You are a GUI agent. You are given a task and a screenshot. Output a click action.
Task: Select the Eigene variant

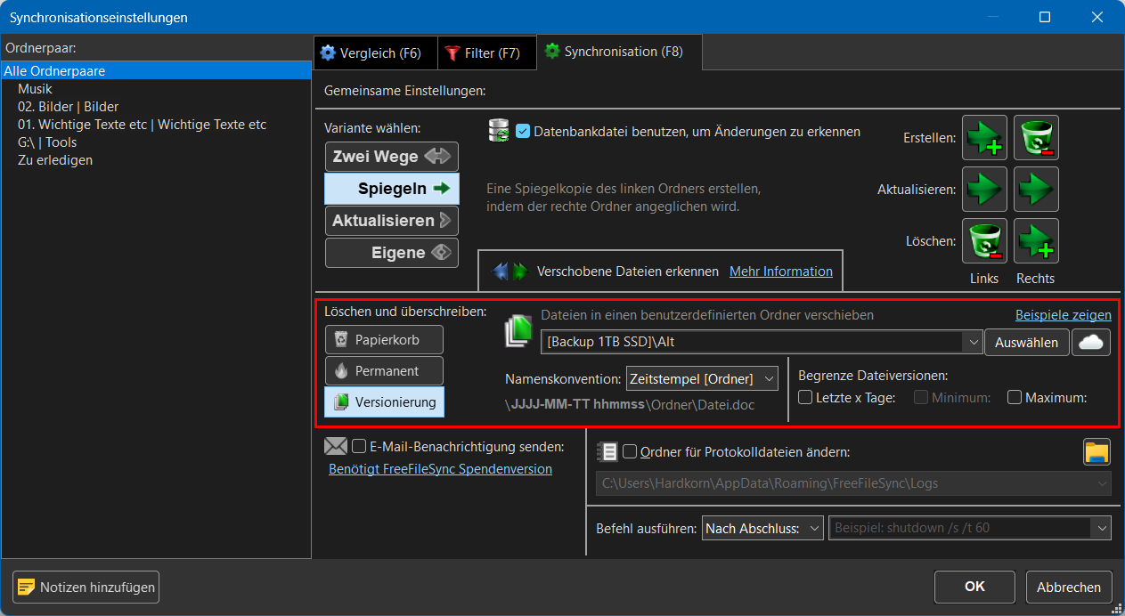(x=392, y=253)
